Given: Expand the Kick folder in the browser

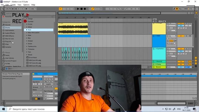Looking at the screenshot, I should point(27,30).
